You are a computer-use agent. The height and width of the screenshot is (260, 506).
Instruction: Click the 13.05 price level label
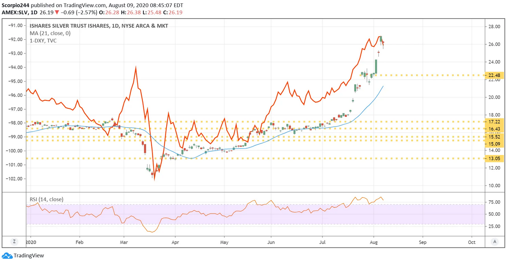coord(494,158)
